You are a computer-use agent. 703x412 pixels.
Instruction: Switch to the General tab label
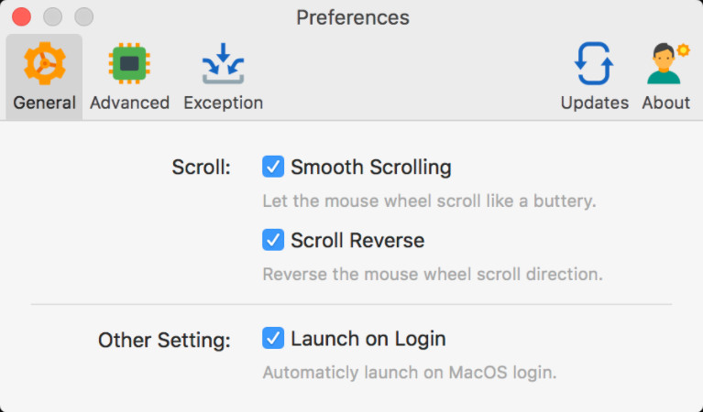coord(44,103)
